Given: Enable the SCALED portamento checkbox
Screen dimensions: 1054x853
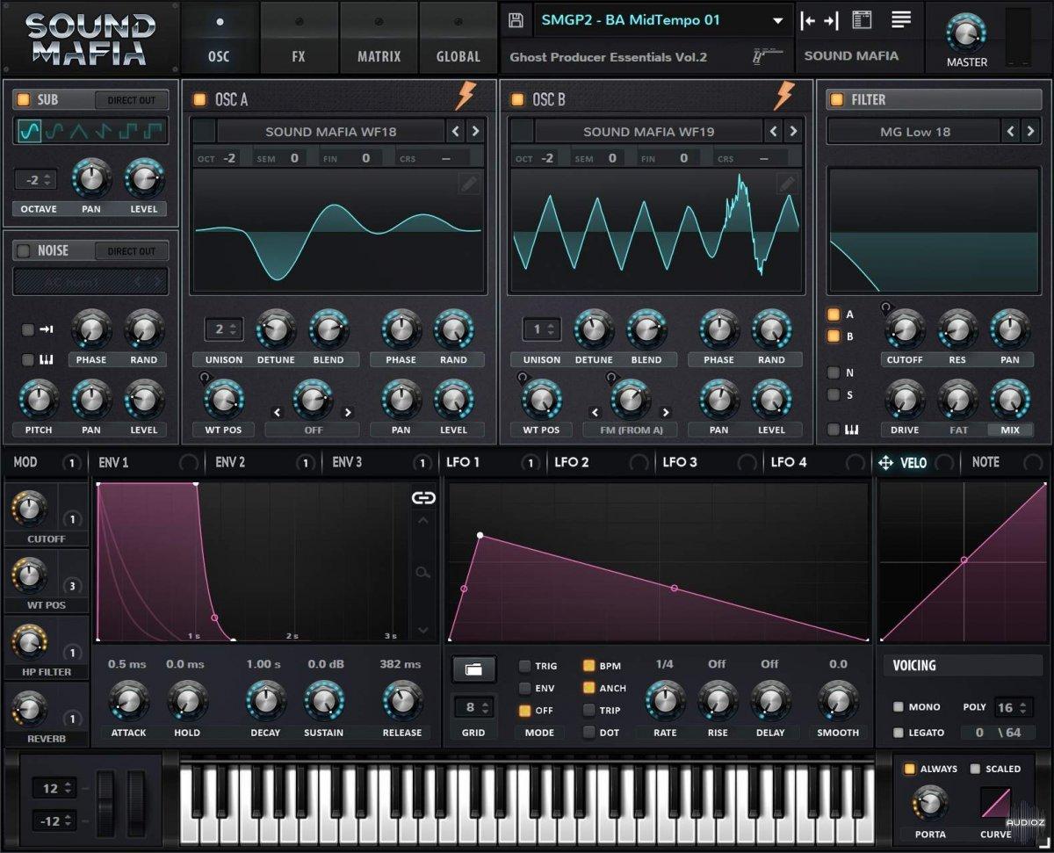Looking at the screenshot, I should (x=975, y=769).
